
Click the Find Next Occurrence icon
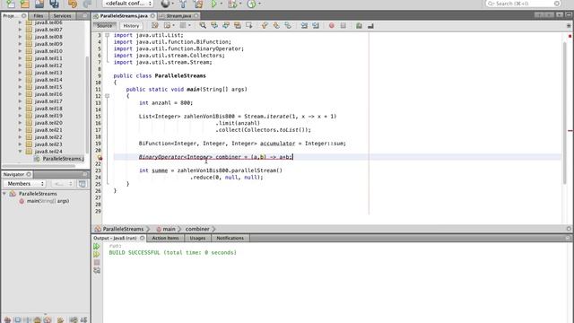tap(226, 26)
